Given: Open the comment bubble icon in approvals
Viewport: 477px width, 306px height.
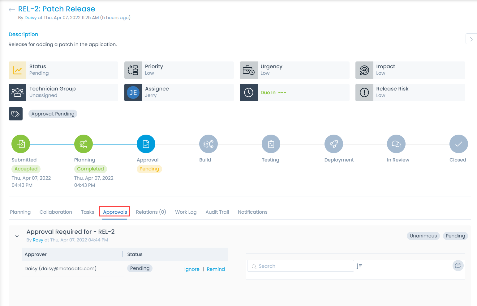Looking at the screenshot, I should (458, 266).
